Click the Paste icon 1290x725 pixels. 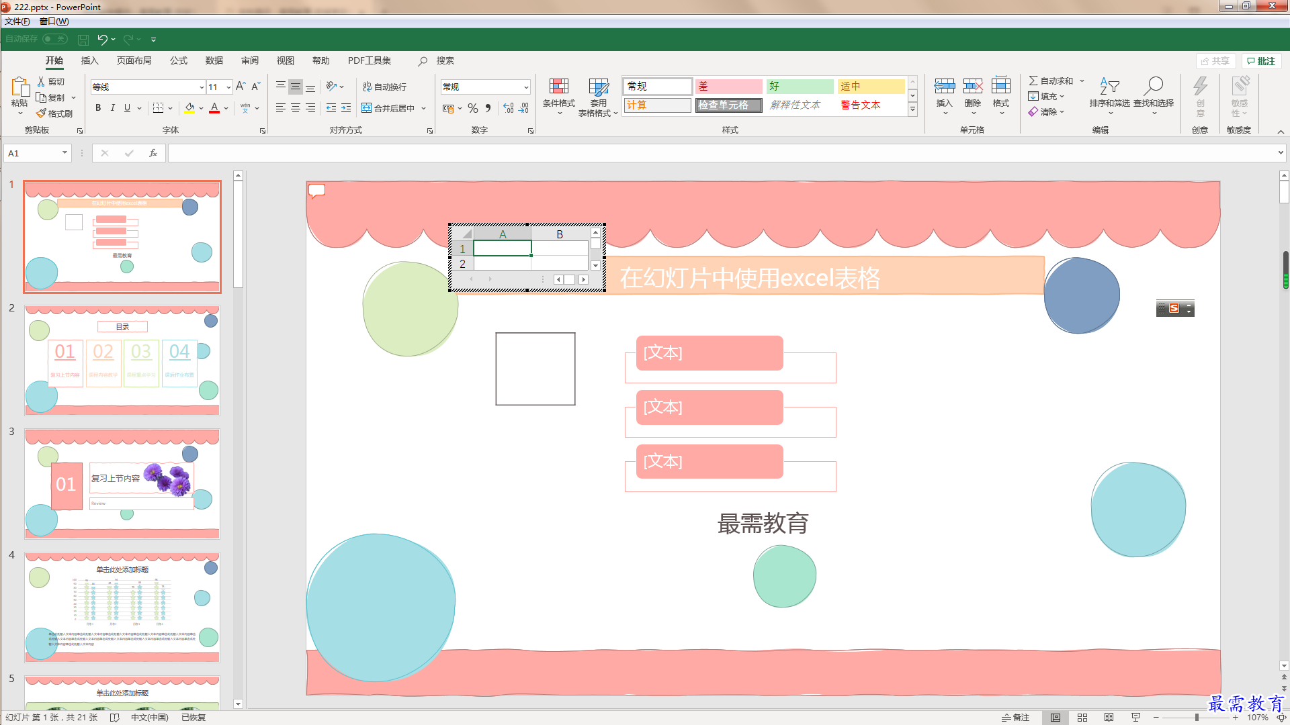[x=19, y=87]
